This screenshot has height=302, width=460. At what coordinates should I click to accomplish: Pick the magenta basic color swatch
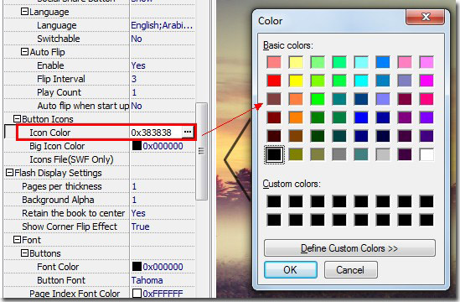click(426, 81)
